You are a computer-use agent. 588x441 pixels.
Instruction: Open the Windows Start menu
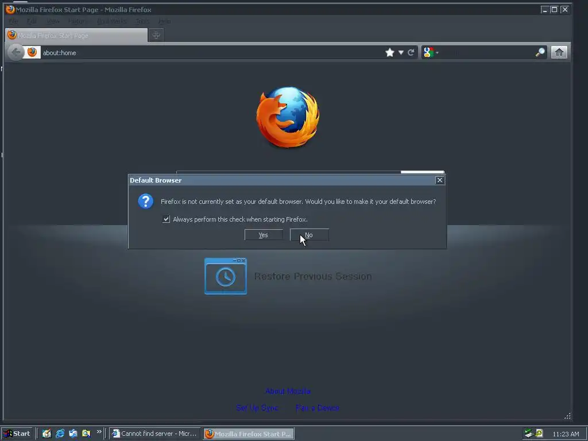(x=17, y=434)
